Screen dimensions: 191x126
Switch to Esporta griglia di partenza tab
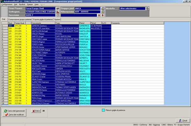click(x=43, y=20)
